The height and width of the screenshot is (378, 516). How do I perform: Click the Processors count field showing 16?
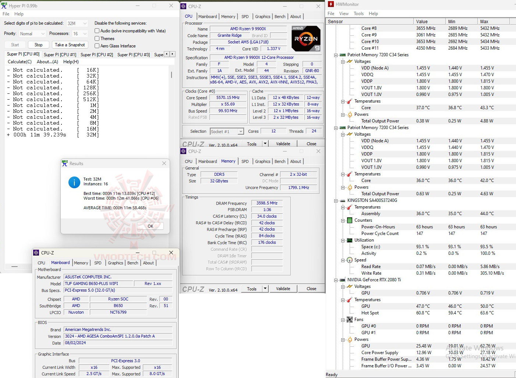pos(79,33)
